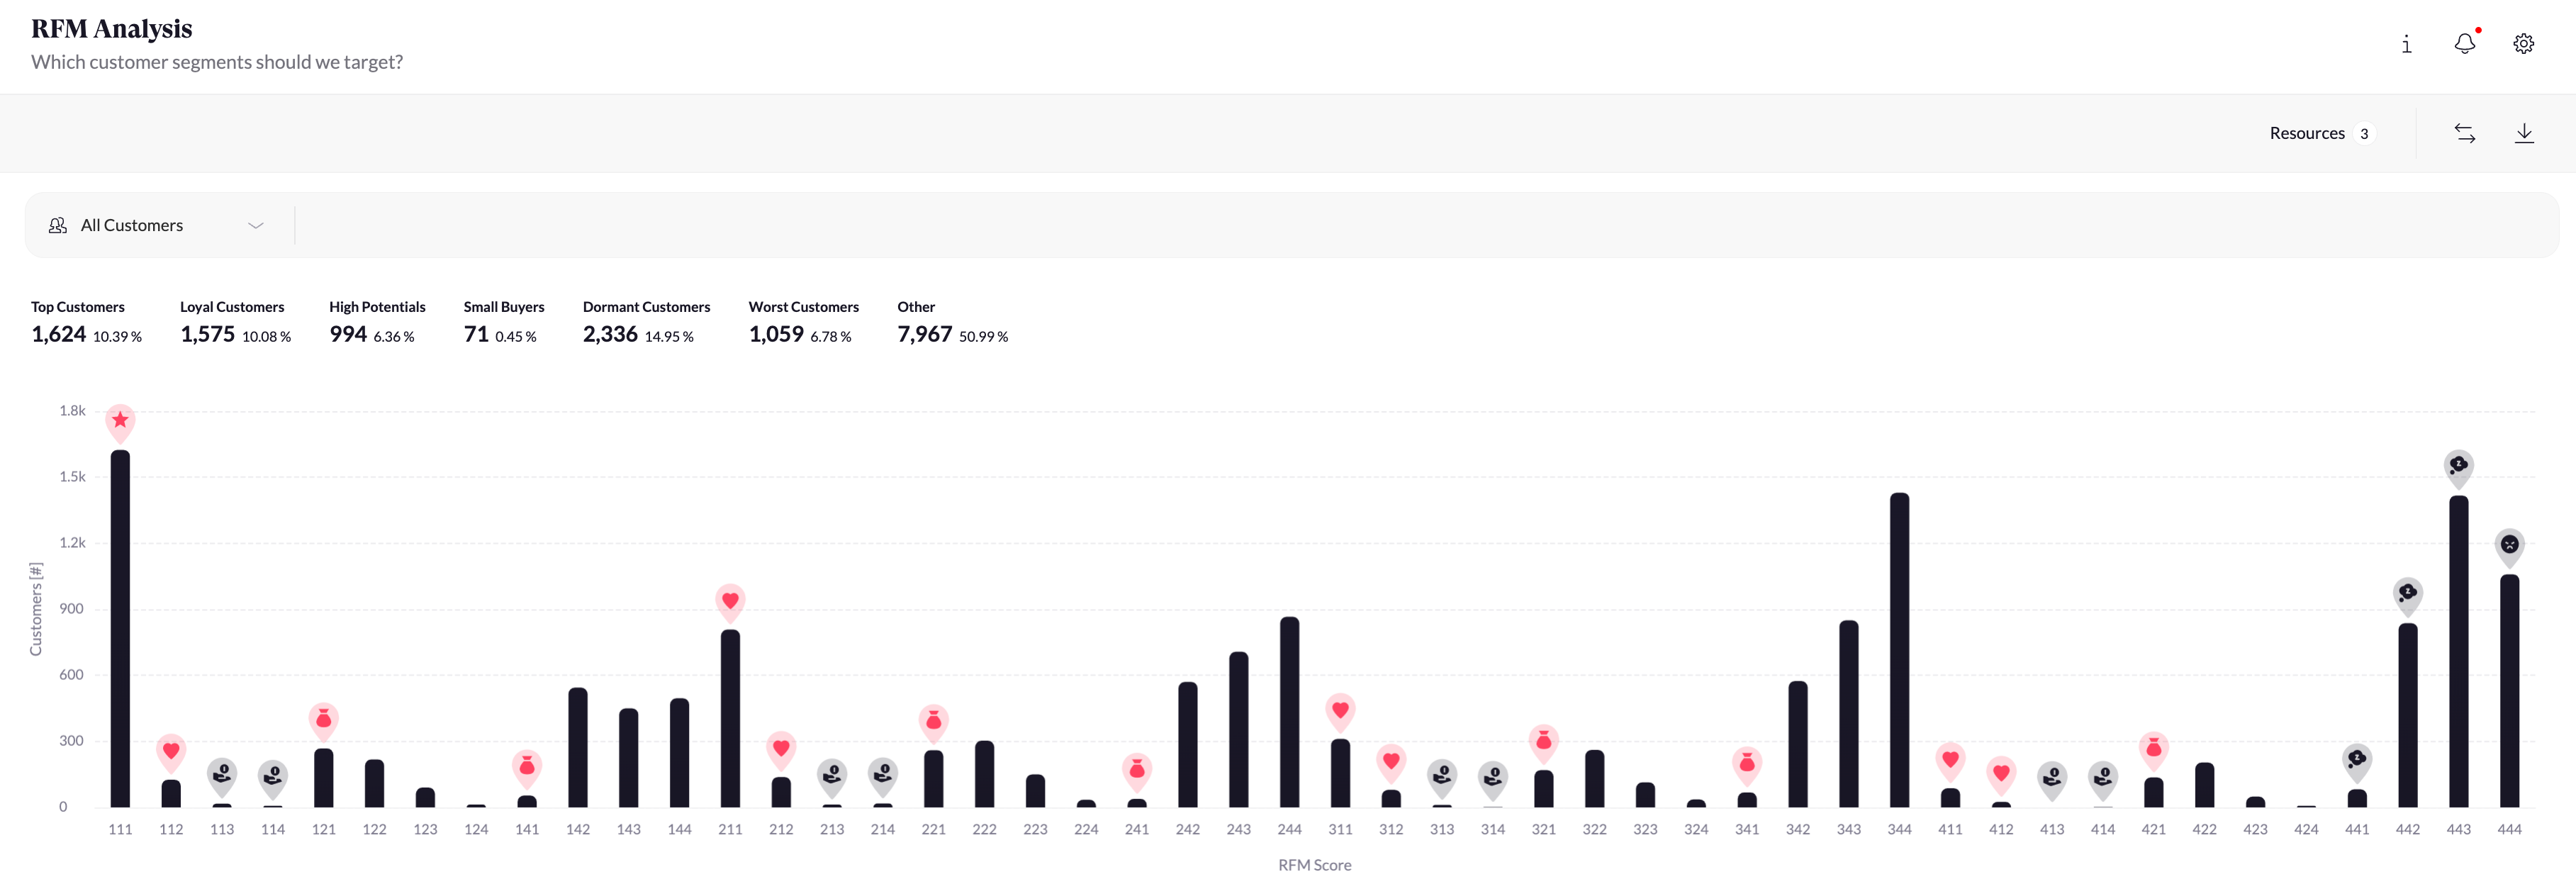Select the Worst Customers segment
Image resolution: width=2576 pixels, height=889 pixels.
click(x=803, y=322)
